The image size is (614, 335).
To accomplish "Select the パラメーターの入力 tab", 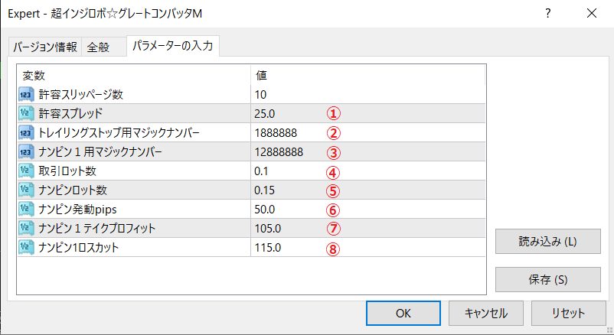I will click(x=173, y=46).
